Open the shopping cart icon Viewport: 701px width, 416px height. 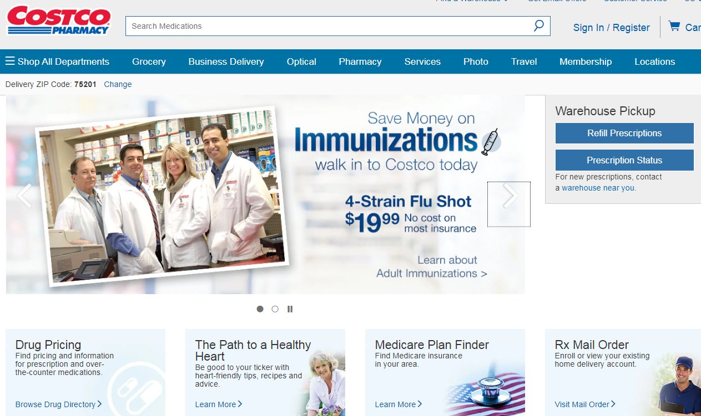click(x=674, y=26)
